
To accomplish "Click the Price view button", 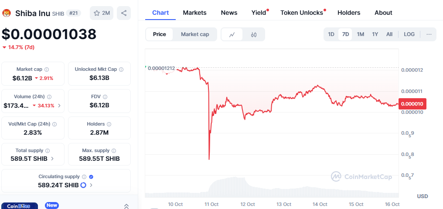I will [x=160, y=34].
